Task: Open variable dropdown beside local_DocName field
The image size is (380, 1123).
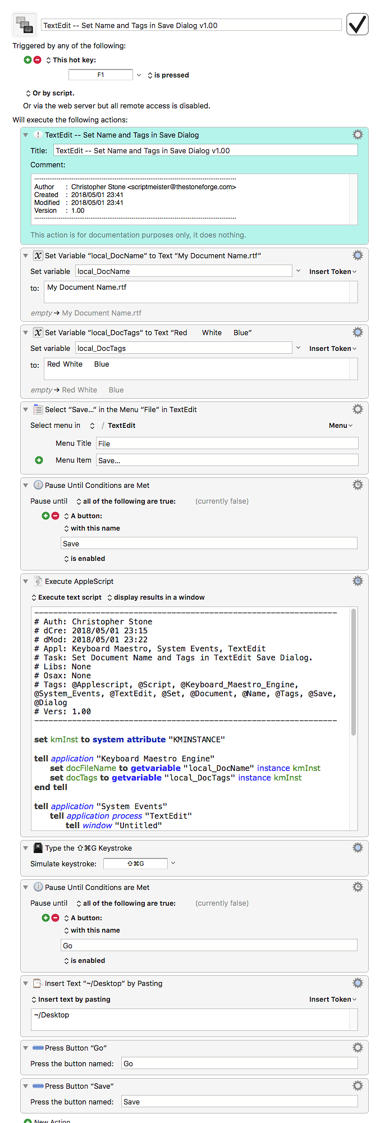Action: point(298,271)
